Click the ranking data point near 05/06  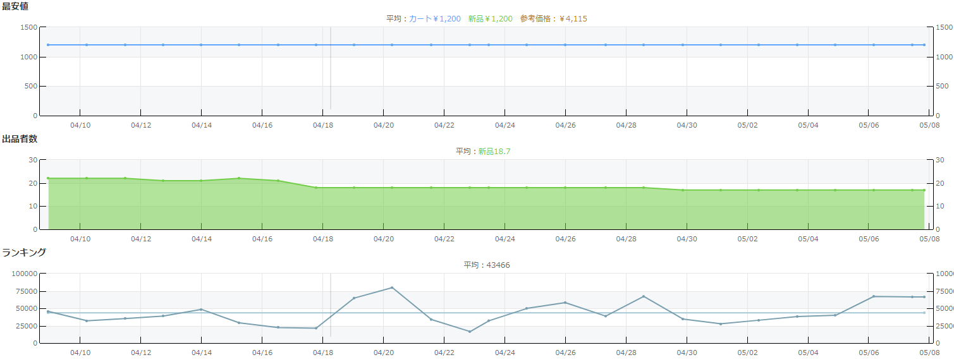pos(874,296)
